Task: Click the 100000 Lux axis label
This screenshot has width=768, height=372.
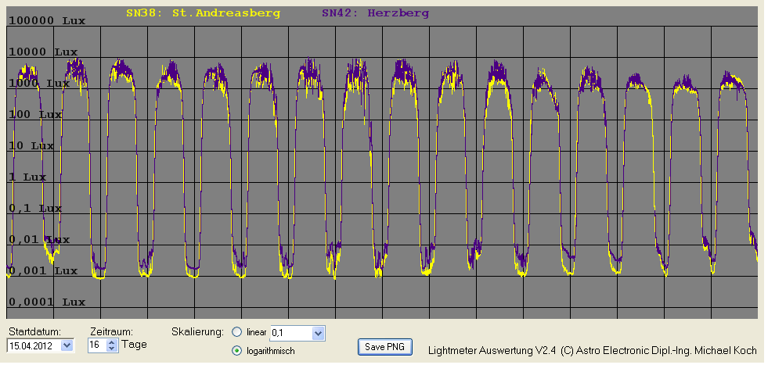Action: [47, 21]
